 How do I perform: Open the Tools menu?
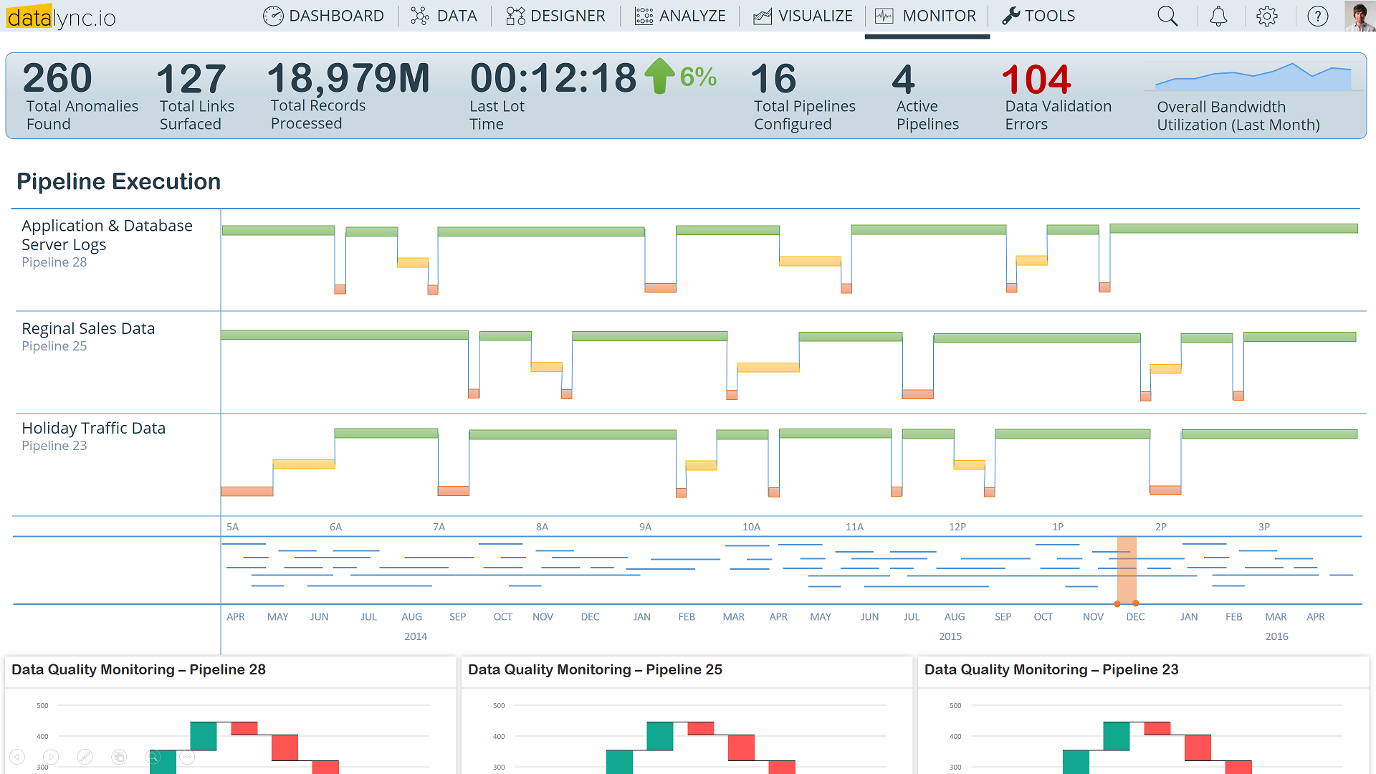1038,16
